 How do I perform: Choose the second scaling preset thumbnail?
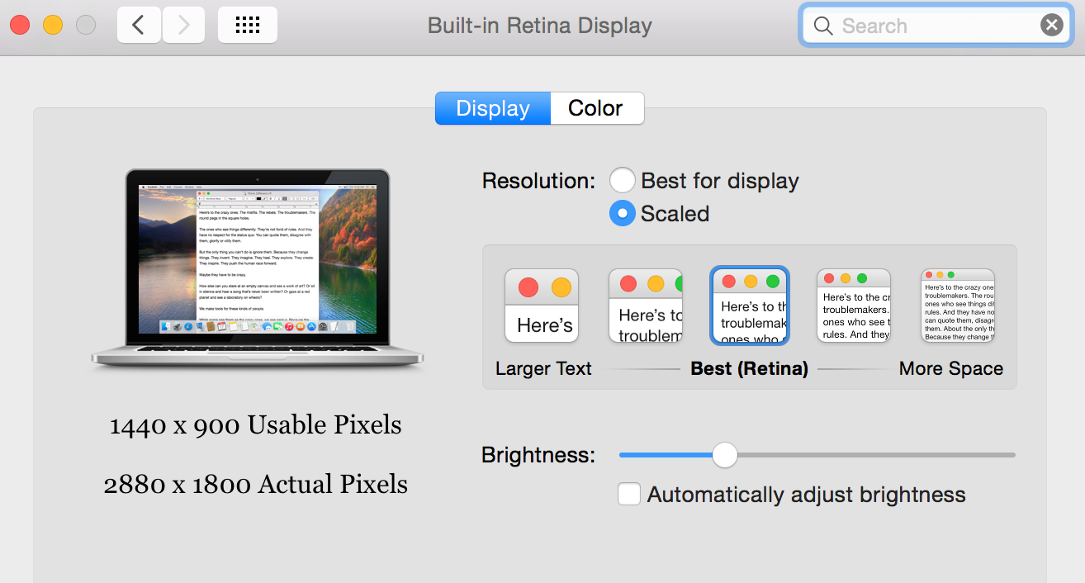tap(645, 305)
